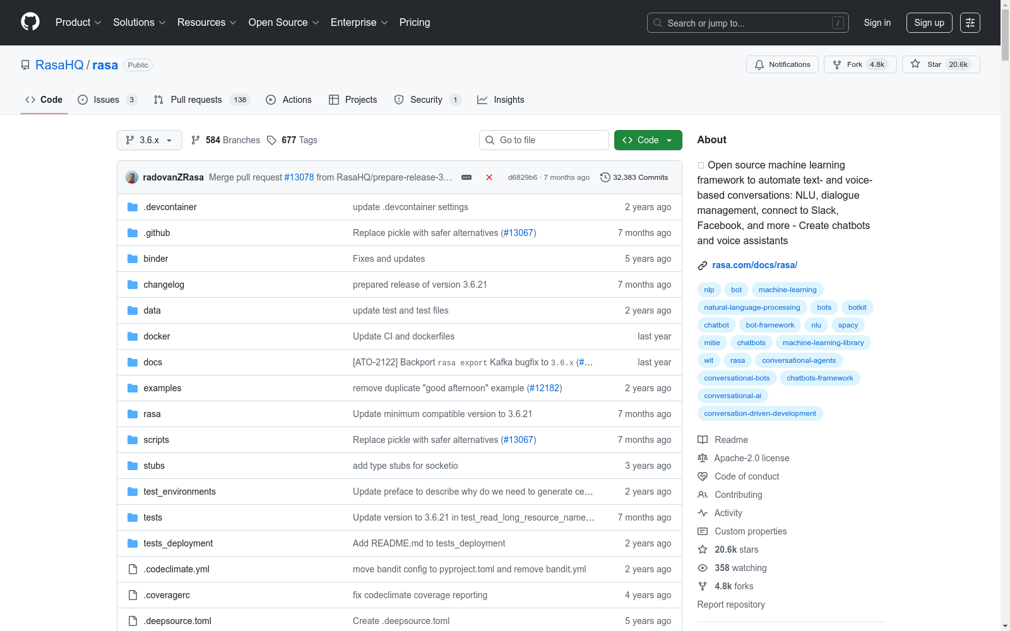Expand commit message ellipsis icon
Image resolution: width=1010 pixels, height=631 pixels.
click(x=466, y=177)
